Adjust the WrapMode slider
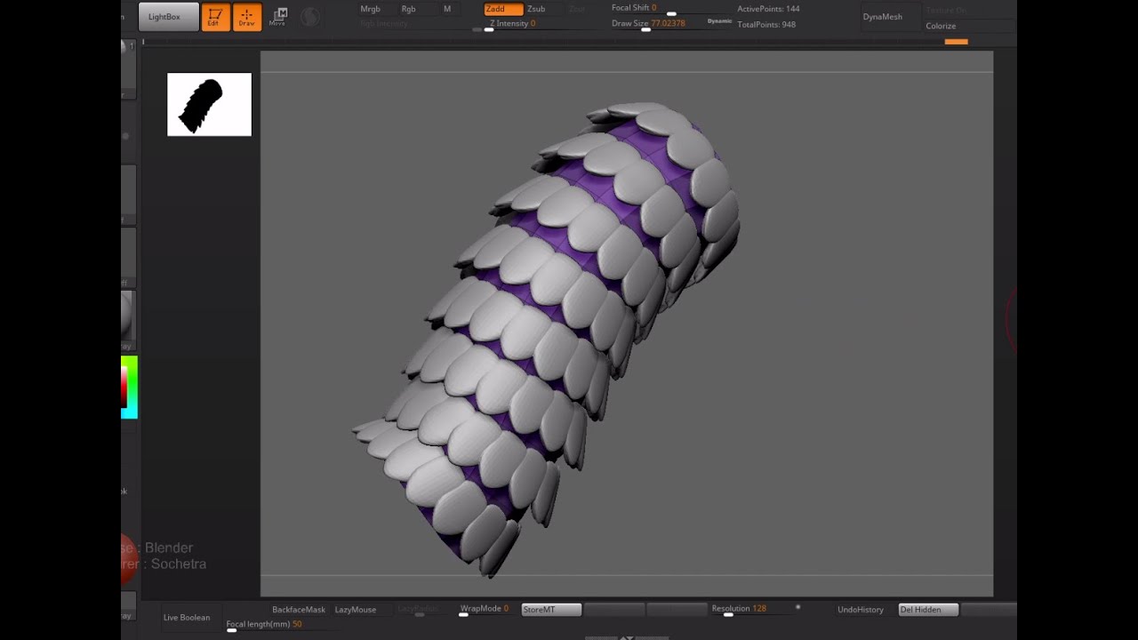This screenshot has height=640, width=1138. point(485,610)
